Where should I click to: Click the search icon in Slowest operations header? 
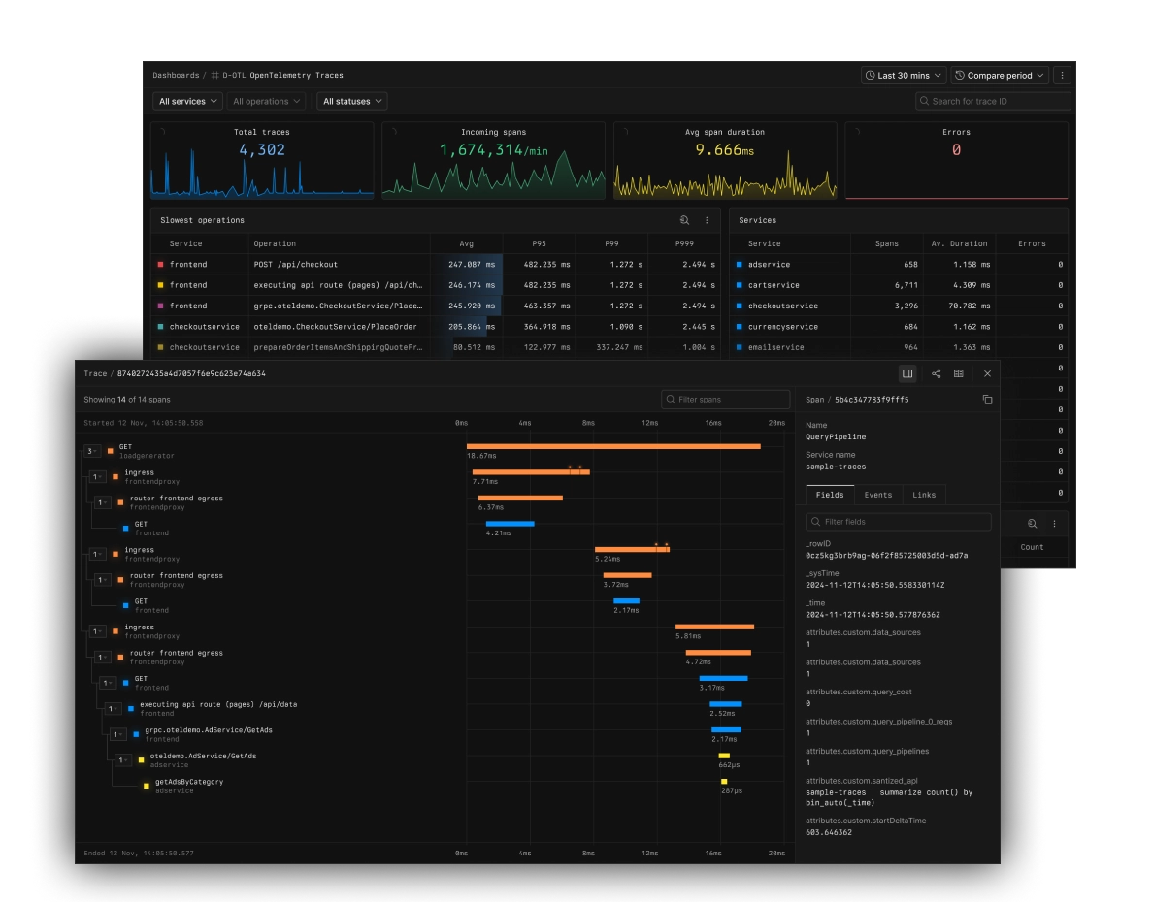click(682, 220)
